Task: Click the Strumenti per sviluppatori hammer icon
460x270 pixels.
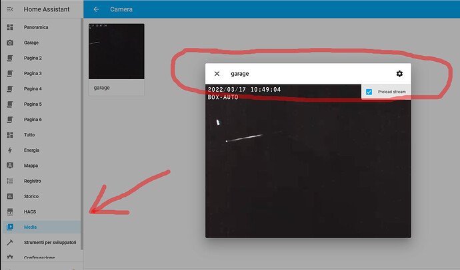Action: [x=10, y=242]
